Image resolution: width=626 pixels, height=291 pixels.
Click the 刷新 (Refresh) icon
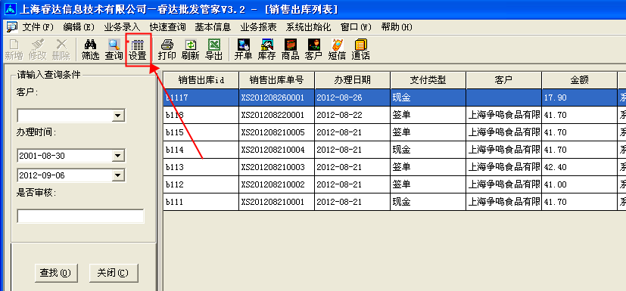(191, 49)
